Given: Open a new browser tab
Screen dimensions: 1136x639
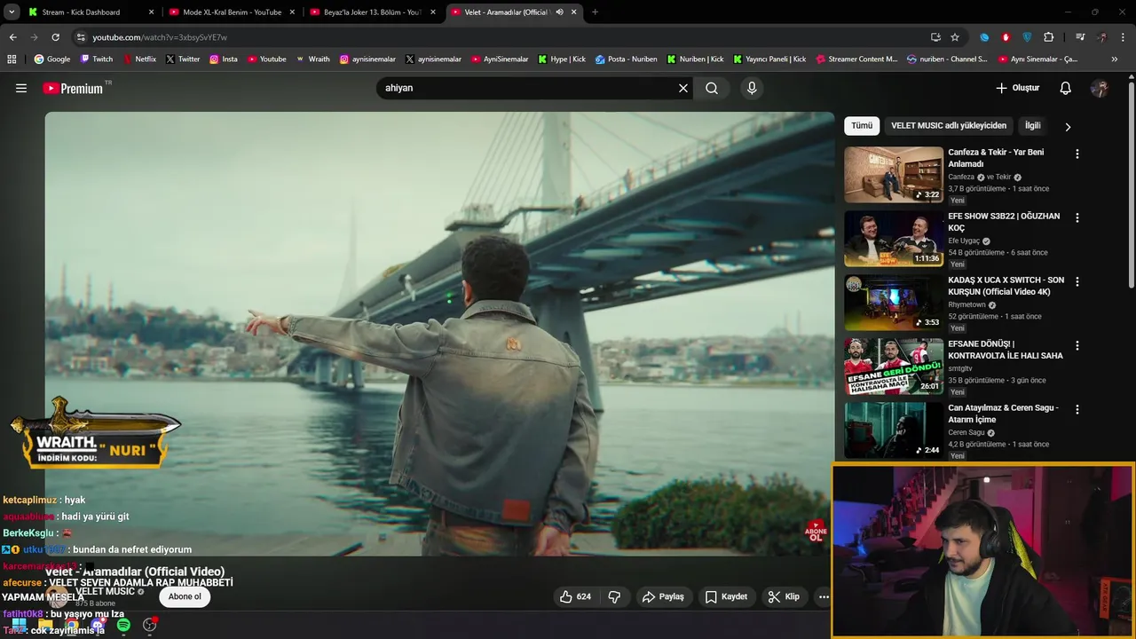Looking at the screenshot, I should click(x=595, y=12).
